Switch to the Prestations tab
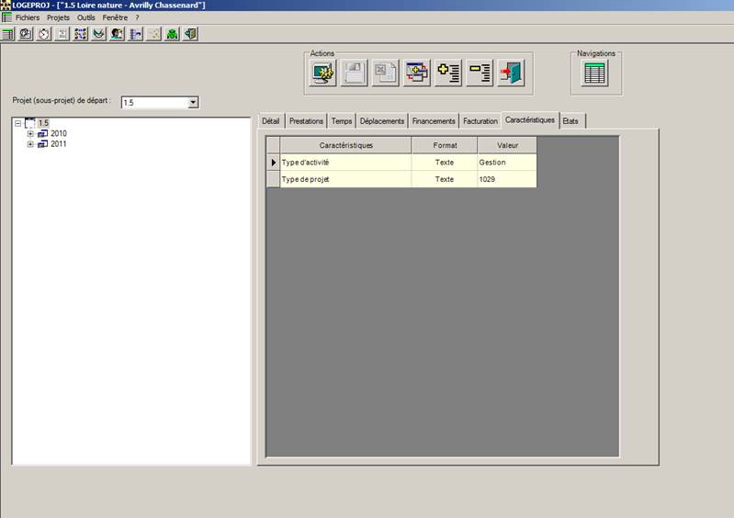The height and width of the screenshot is (518, 734). point(306,121)
